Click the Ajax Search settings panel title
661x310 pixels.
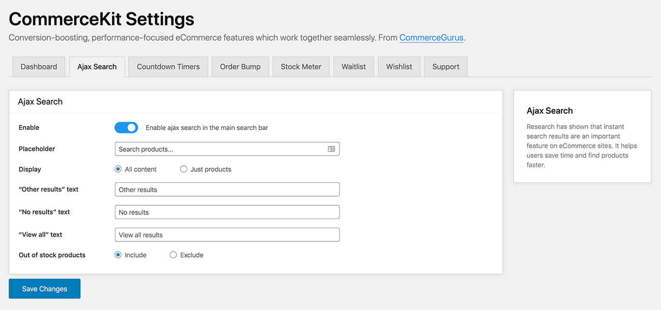[x=40, y=102]
